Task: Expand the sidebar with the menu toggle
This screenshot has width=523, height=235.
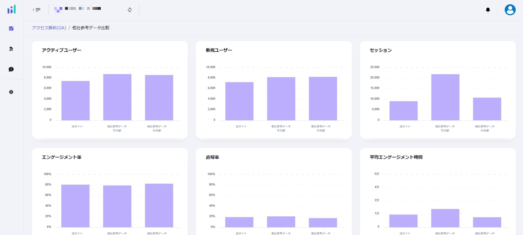Action: 37,10
